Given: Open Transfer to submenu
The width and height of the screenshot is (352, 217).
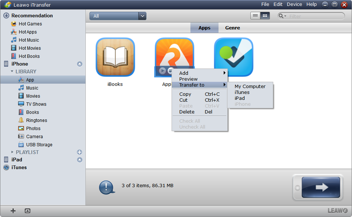Looking at the screenshot, I should [x=200, y=85].
